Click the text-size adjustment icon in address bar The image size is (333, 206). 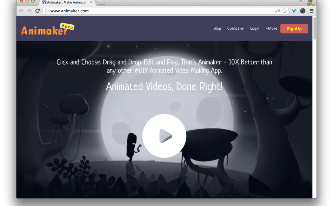tap(278, 10)
